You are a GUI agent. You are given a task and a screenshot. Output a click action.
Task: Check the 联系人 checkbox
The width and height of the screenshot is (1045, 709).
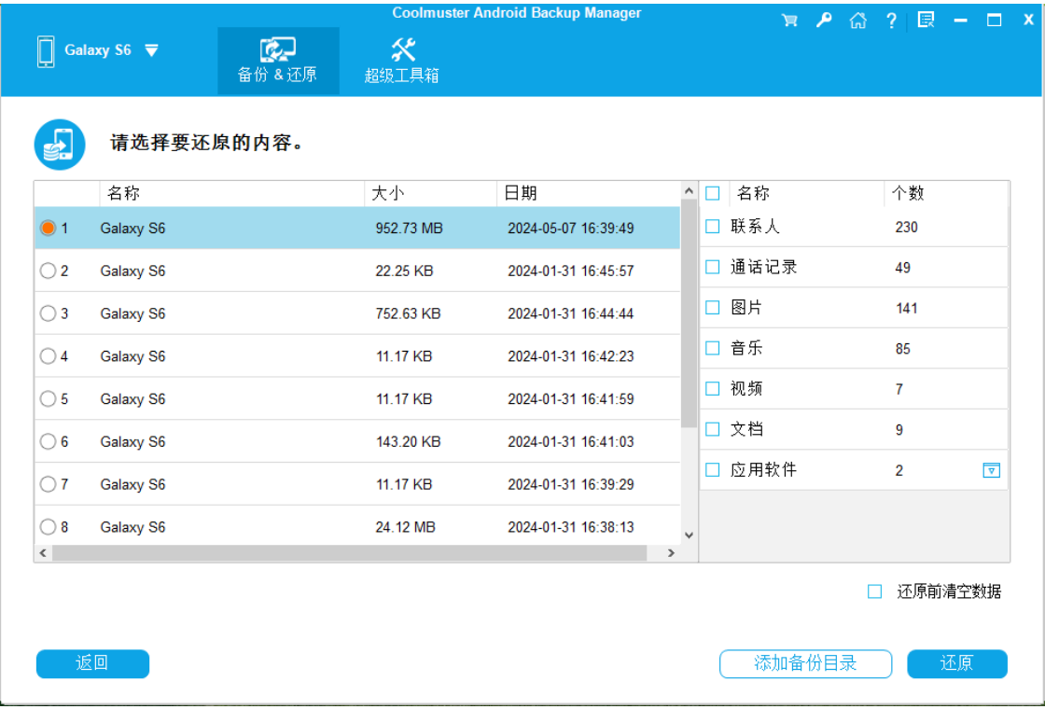[x=713, y=227]
